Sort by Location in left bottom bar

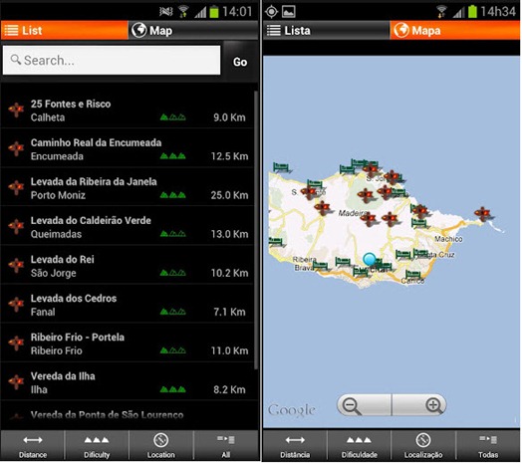pyautogui.click(x=161, y=446)
